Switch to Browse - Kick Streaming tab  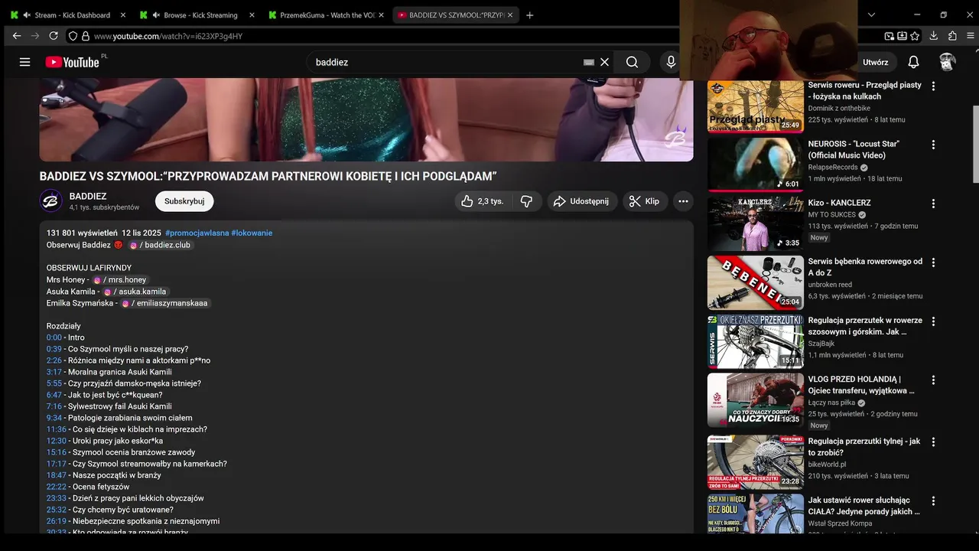[x=196, y=15]
